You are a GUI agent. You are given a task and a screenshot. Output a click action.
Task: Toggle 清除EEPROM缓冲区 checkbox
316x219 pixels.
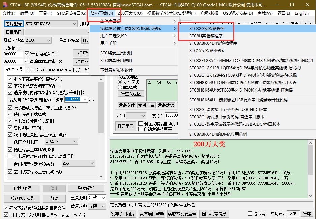[27, 61]
